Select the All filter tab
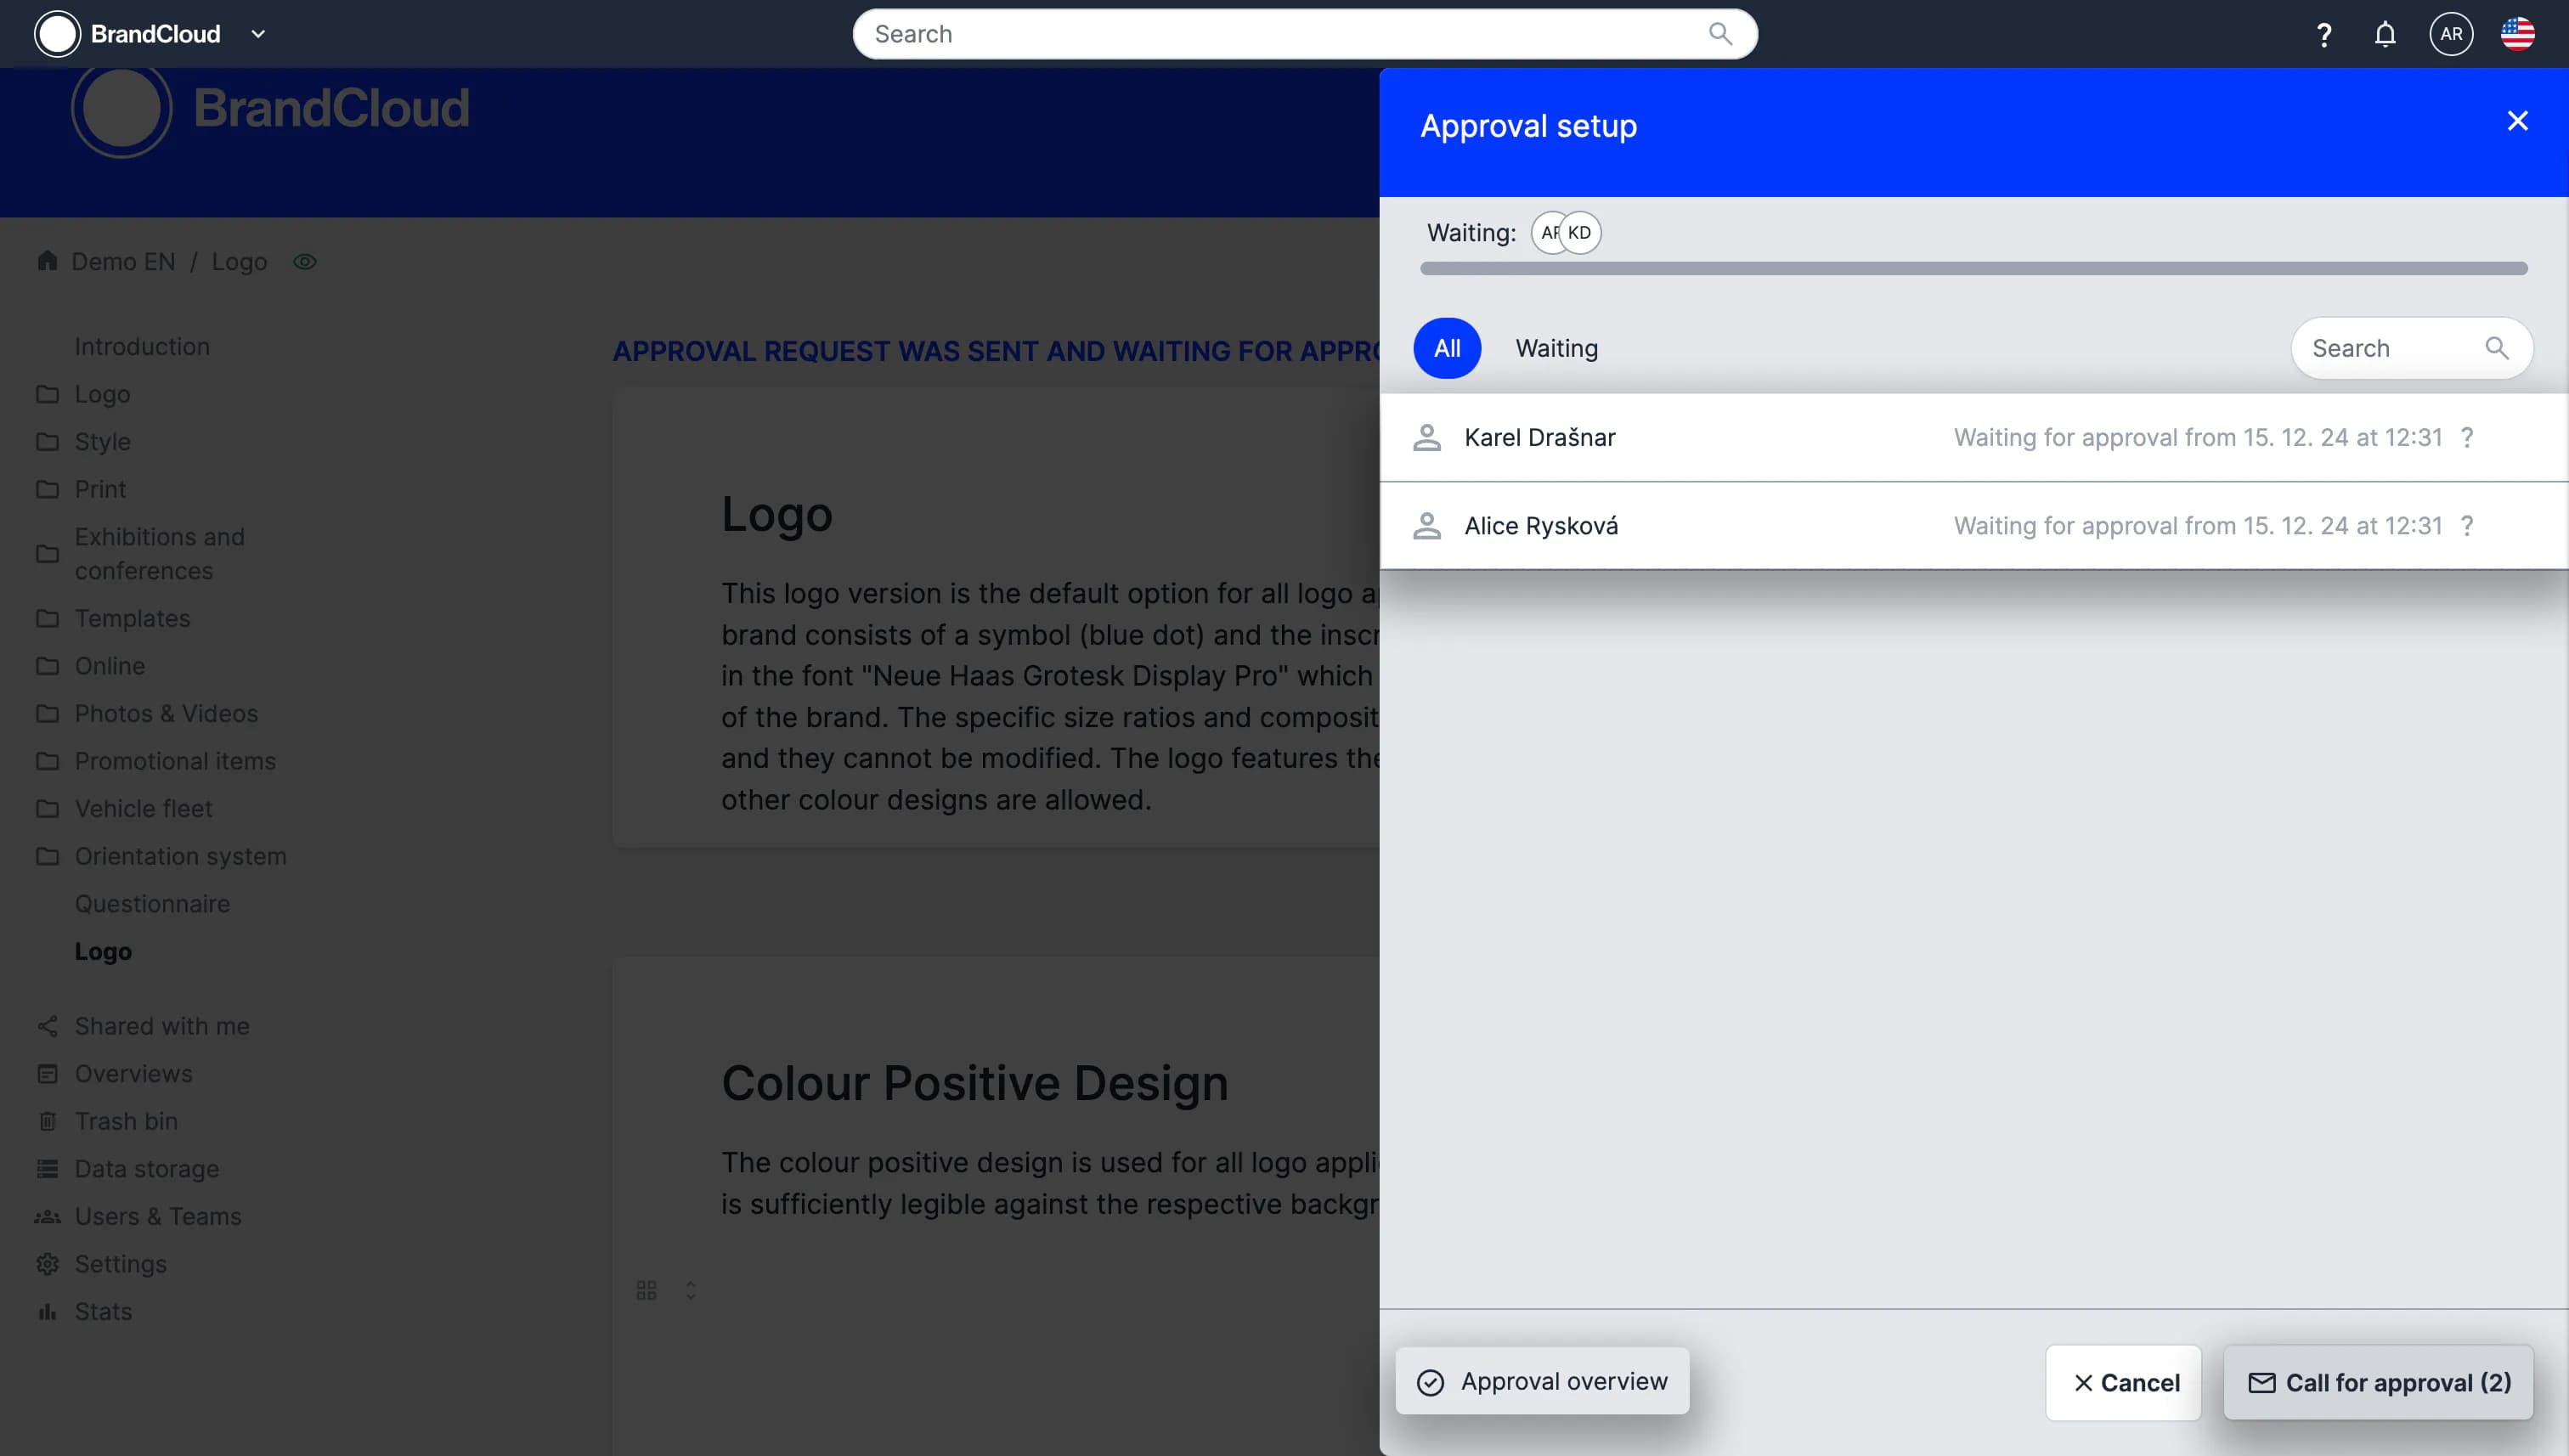2569x1456 pixels. [1446, 348]
